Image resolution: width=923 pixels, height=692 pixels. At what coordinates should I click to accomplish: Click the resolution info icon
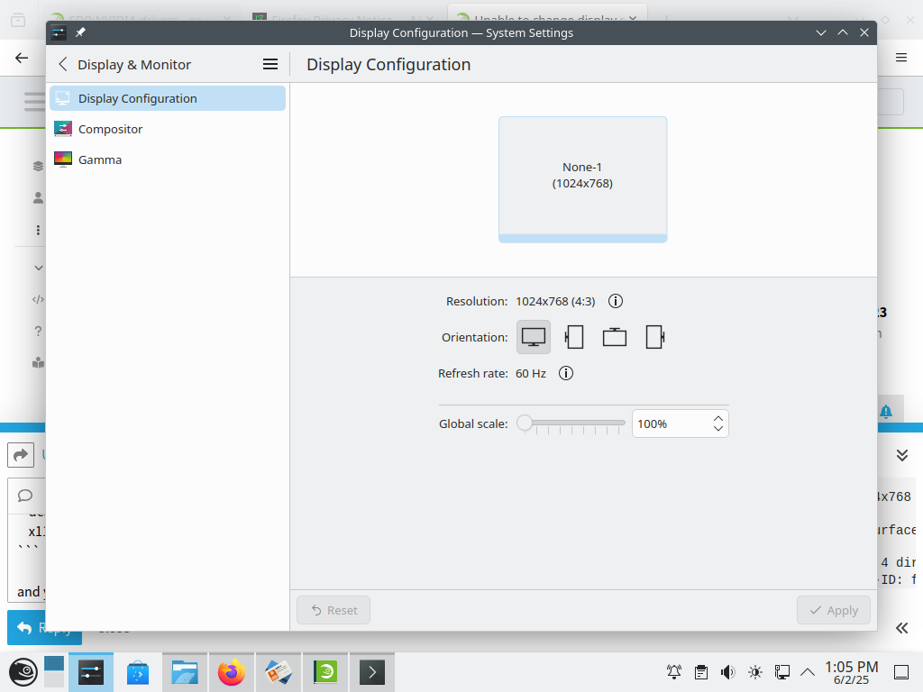pyautogui.click(x=616, y=301)
